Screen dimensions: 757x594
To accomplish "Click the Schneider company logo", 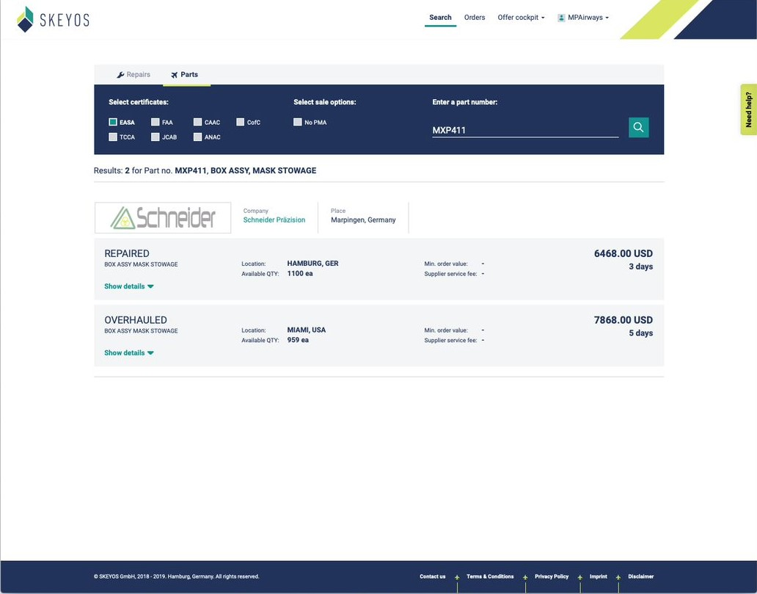I will (x=163, y=218).
